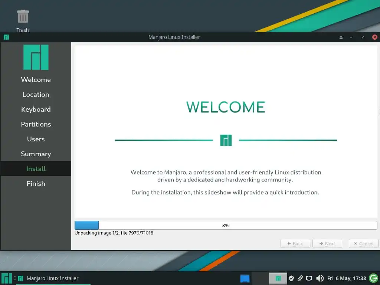Click the keep-on-top arrow button in the title bar
Viewport: 380px width, 285px height.
tap(341, 37)
